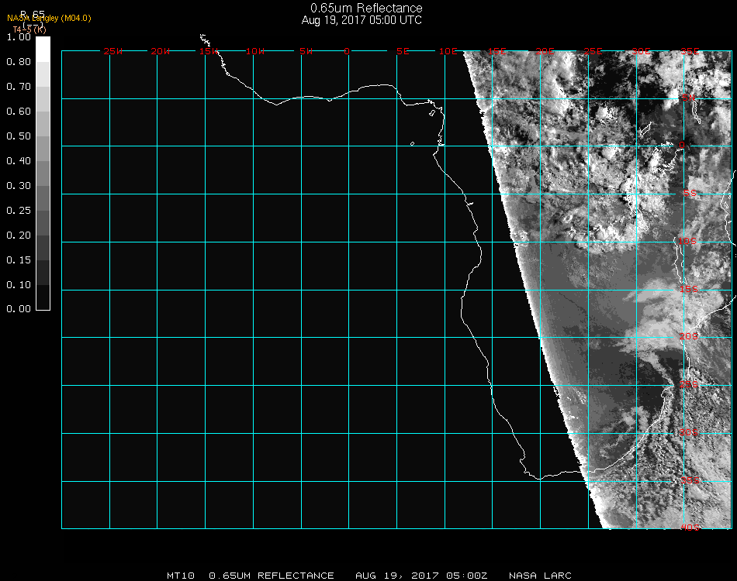Screen dimensions: 737x581
Task: Click the 5W longitude label
Action: (x=306, y=51)
